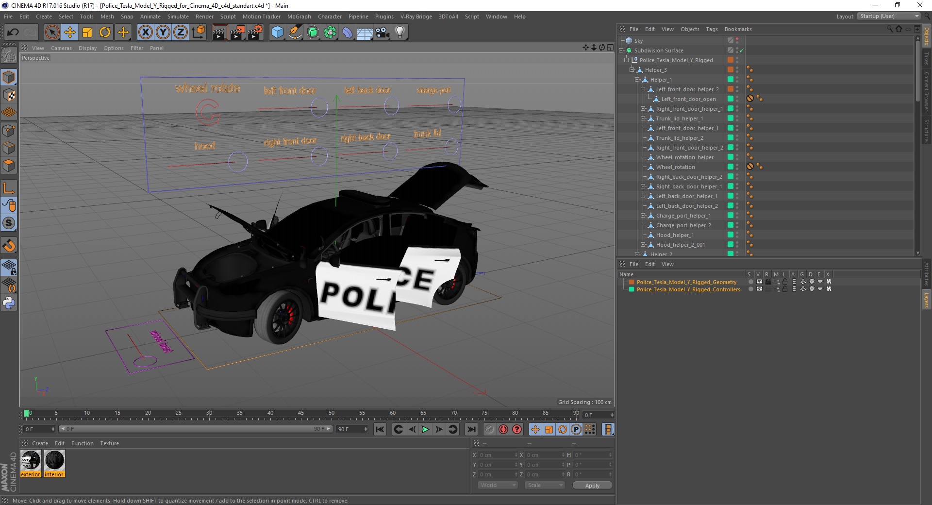Viewport: 932px width, 505px height.
Task: Play the animation forward
Action: [x=425, y=429]
